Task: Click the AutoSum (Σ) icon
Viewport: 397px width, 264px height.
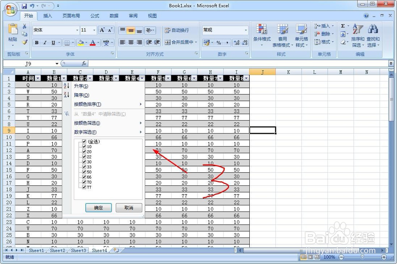Action: (342, 26)
